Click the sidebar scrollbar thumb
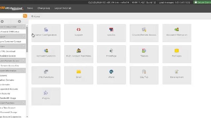The width and height of the screenshot is (211, 118). click(27, 39)
